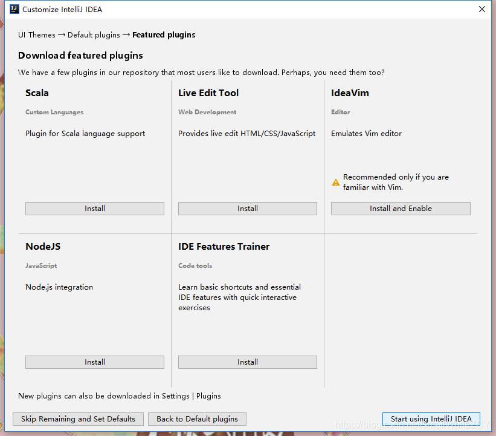The width and height of the screenshot is (496, 436).
Task: Click 'Download featured plugins' heading
Action: coord(80,56)
